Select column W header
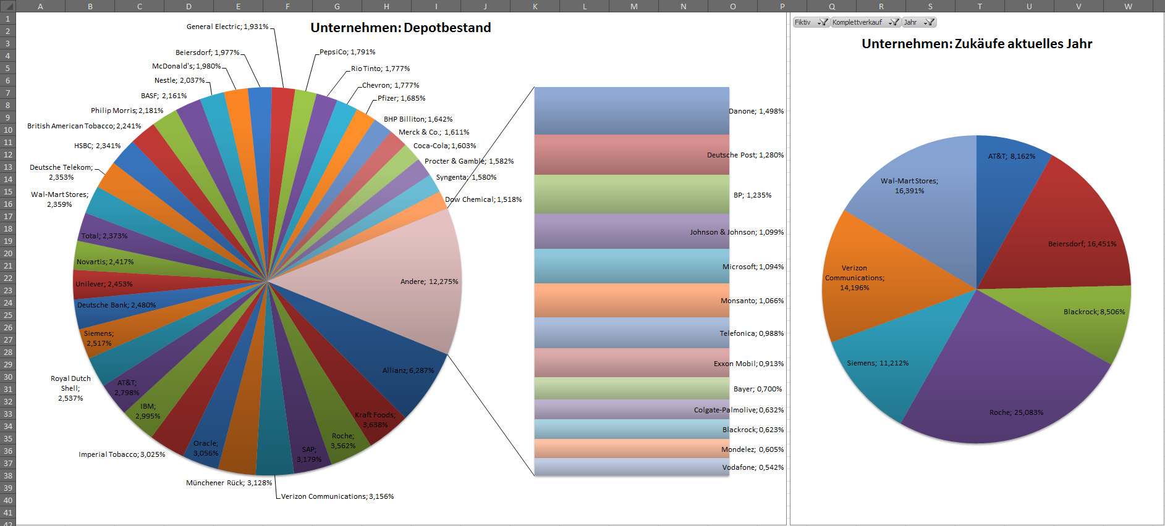Screen dimensions: 1165x526 click(x=1129, y=6)
